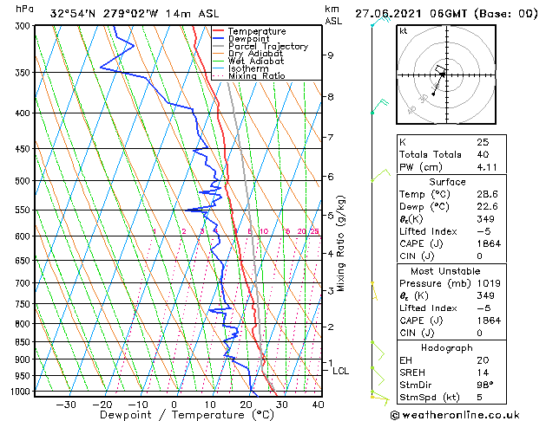Click the 'km ASL' altitude axis heading
This screenshot has width=546, height=421.
tap(333, 15)
